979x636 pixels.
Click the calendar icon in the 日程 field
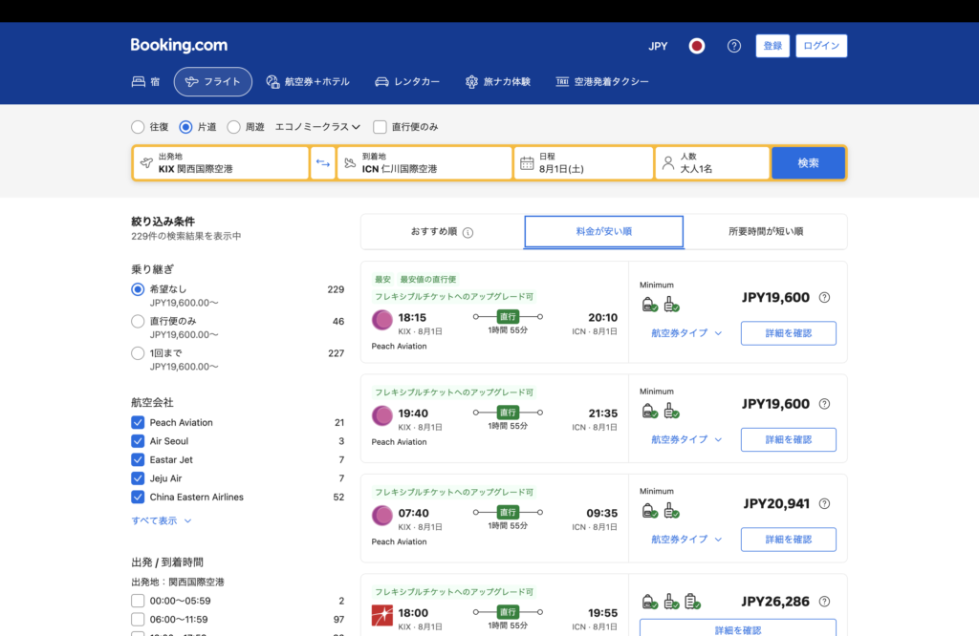pos(527,163)
